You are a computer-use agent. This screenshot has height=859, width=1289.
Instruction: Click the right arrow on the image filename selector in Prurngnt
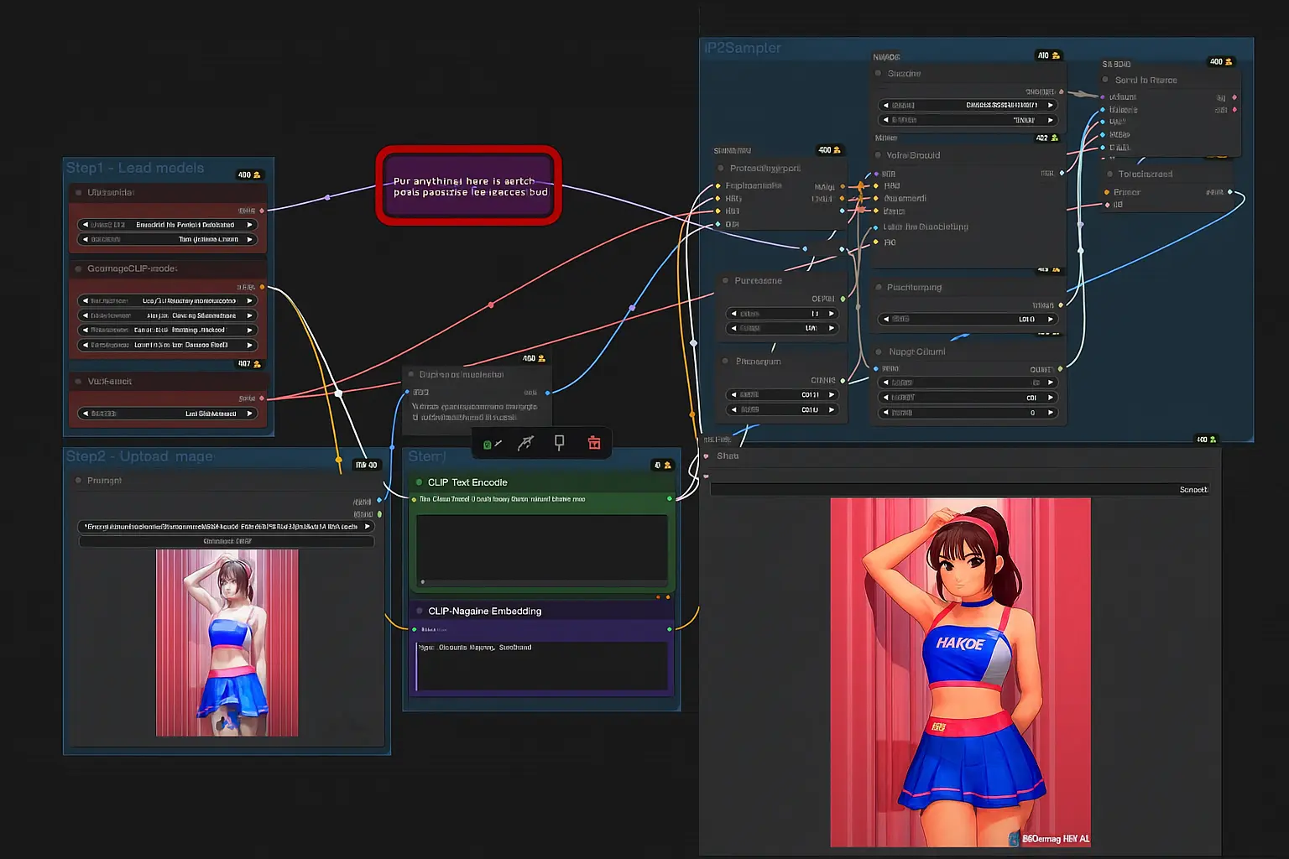tap(367, 527)
